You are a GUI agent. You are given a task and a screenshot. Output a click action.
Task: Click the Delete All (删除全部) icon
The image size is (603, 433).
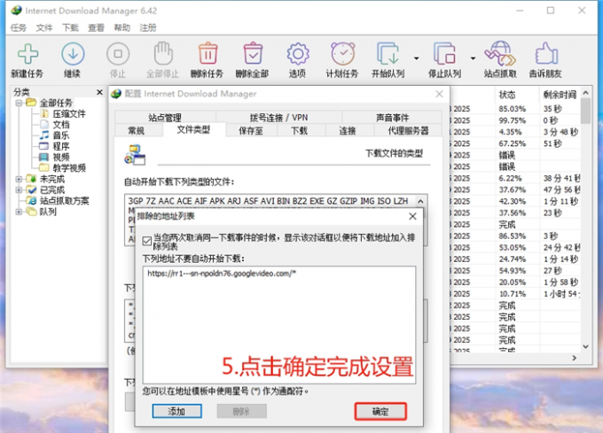pyautogui.click(x=253, y=53)
